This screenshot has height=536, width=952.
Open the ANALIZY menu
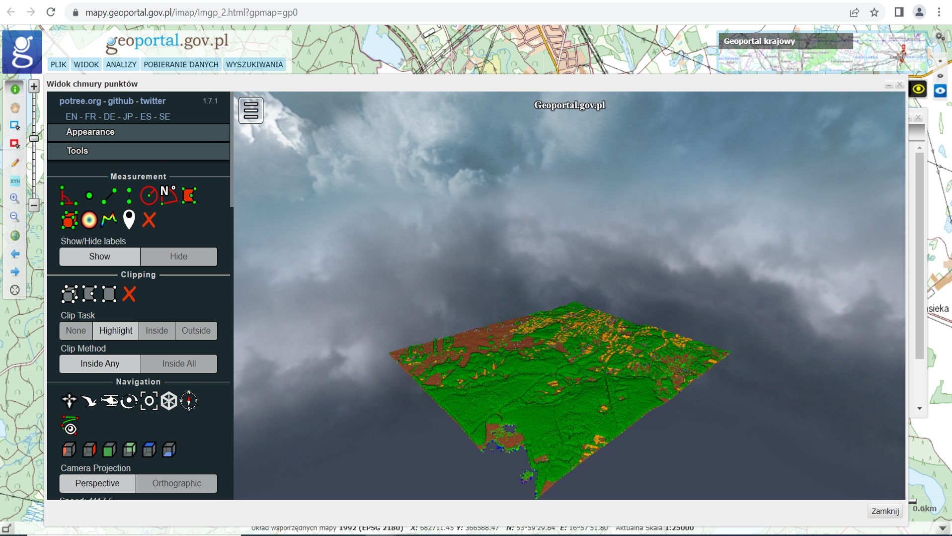(x=121, y=65)
